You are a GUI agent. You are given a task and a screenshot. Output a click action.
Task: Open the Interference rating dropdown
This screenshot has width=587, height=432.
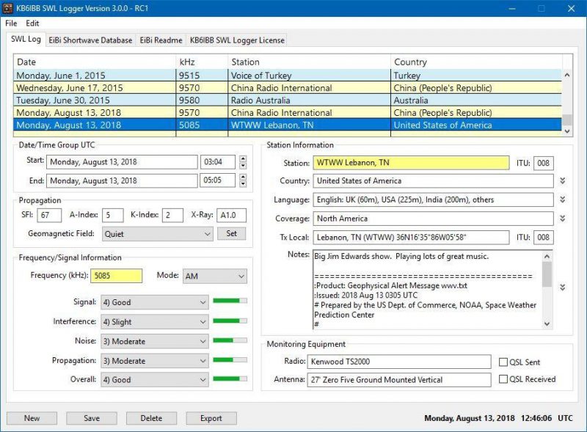click(155, 321)
